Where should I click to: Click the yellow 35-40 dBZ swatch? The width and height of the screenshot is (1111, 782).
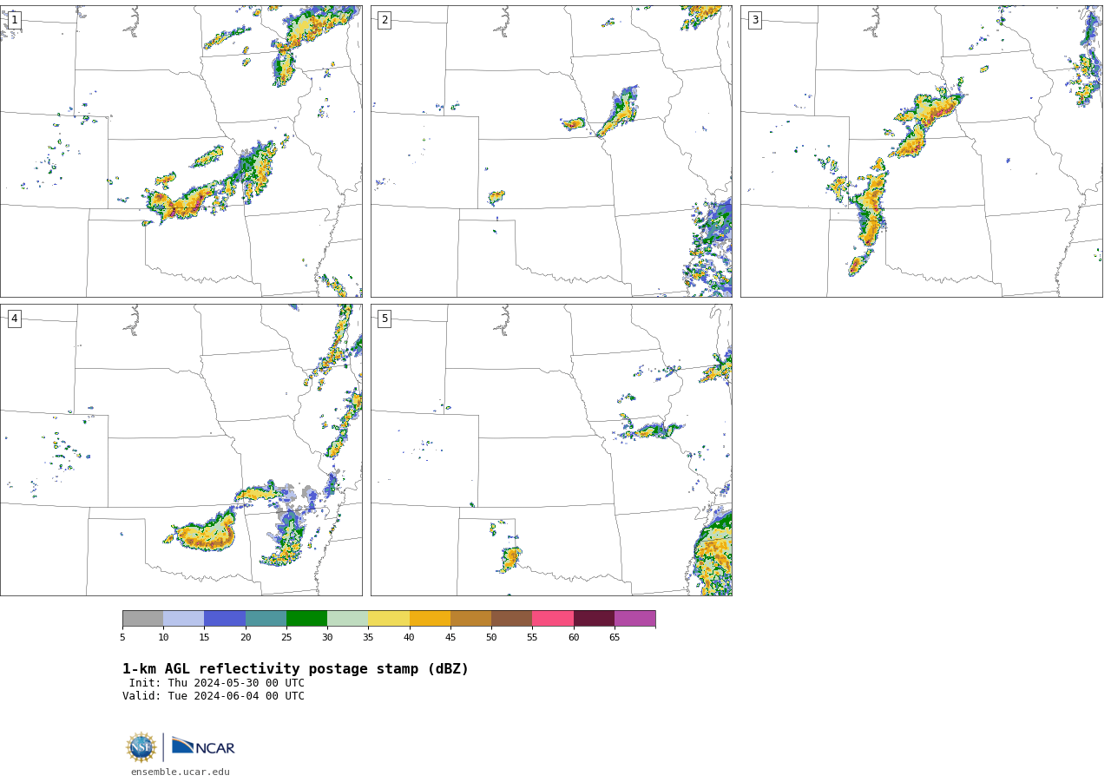pos(389,618)
